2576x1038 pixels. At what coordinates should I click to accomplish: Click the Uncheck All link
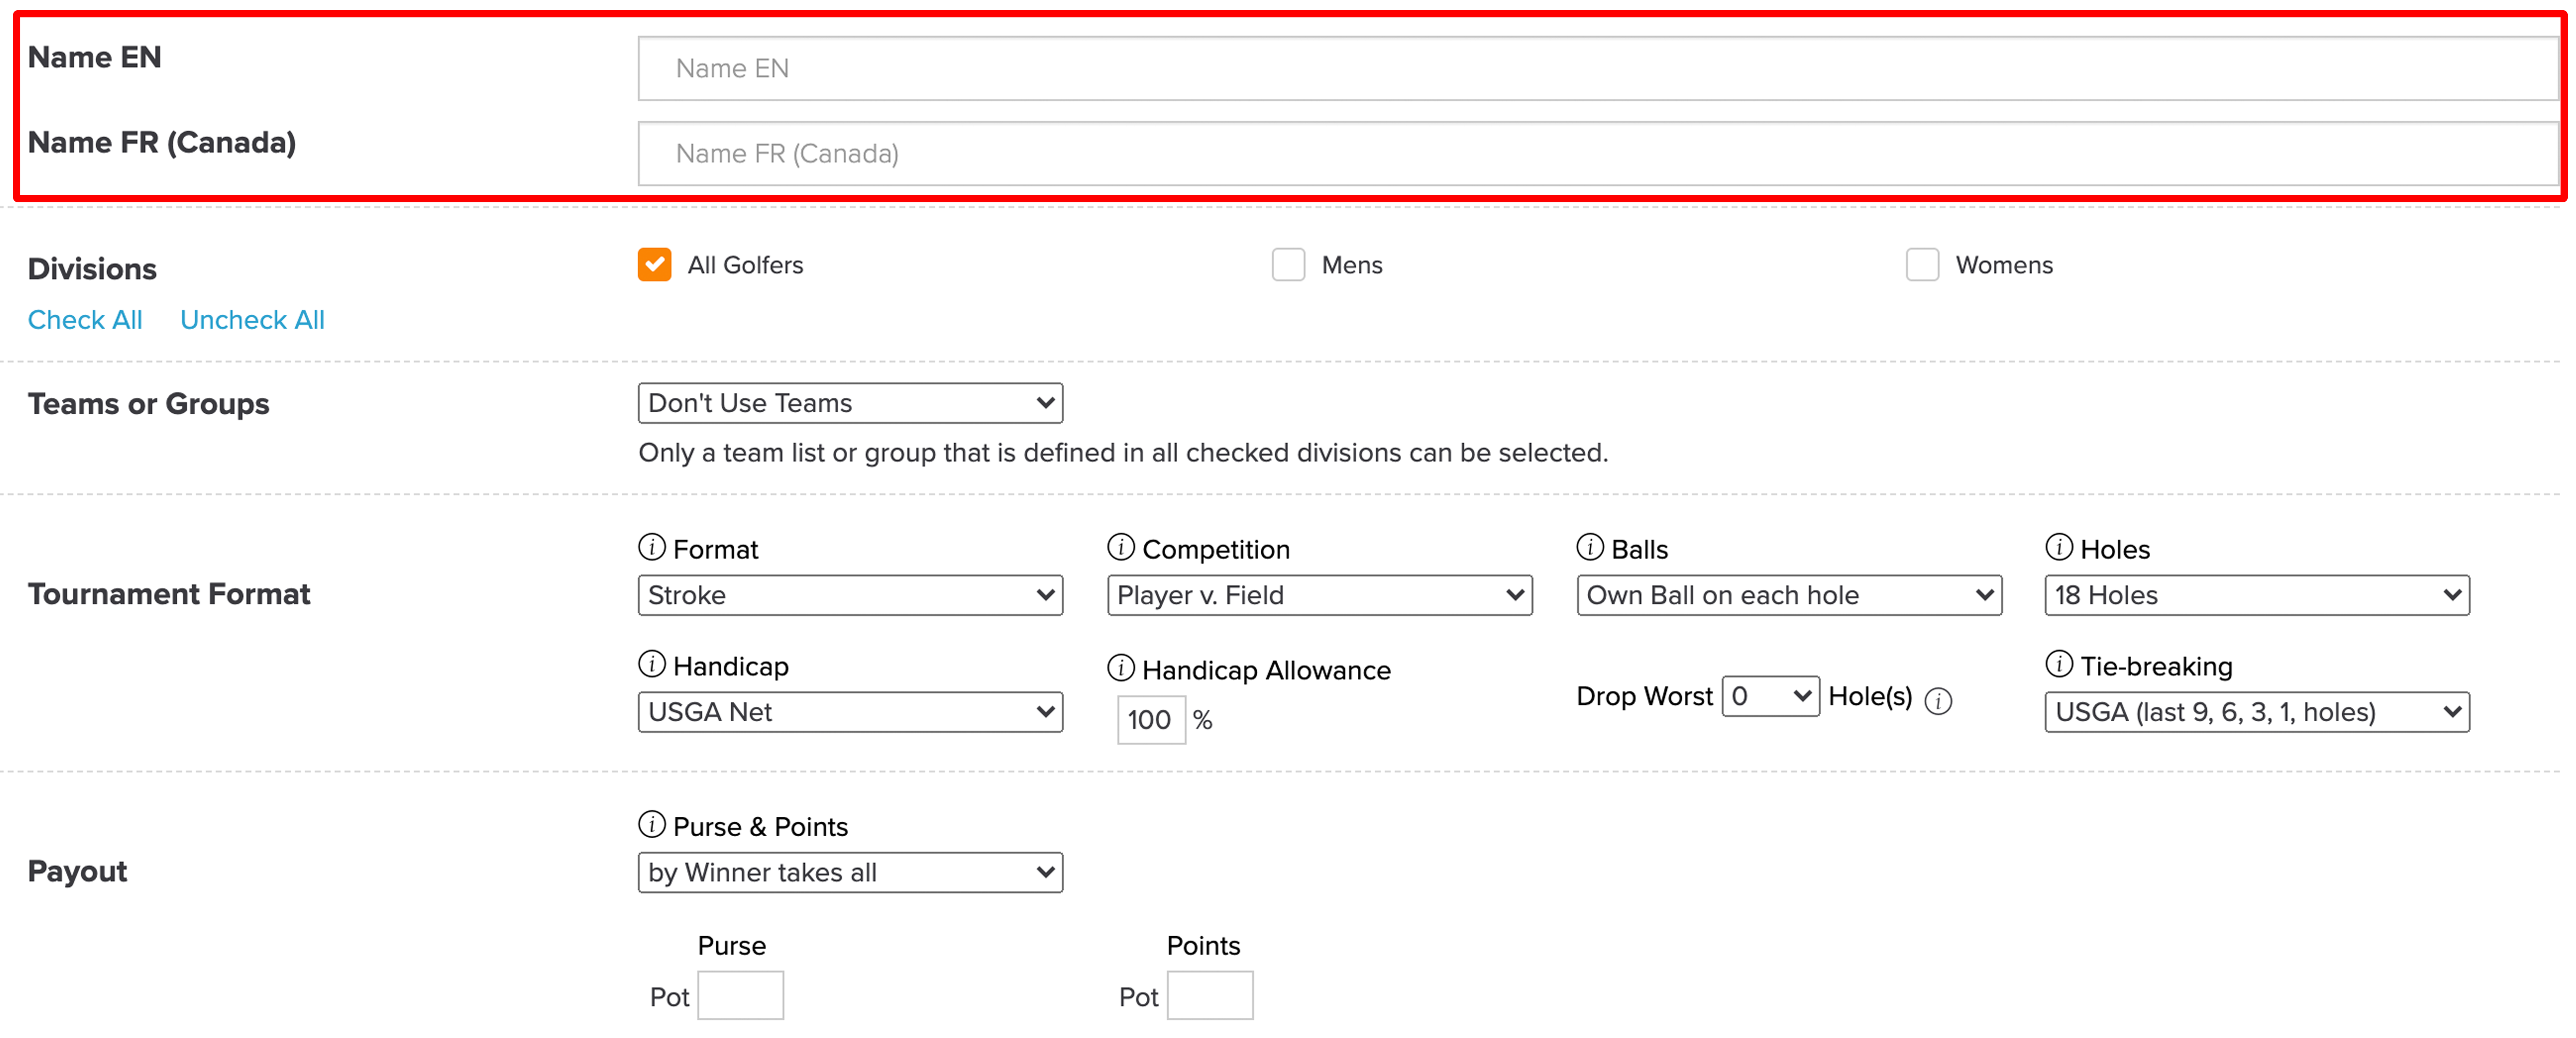pyautogui.click(x=252, y=320)
